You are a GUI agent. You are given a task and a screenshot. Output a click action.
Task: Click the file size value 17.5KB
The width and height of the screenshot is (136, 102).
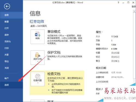pyautogui.click(x=115, y=37)
